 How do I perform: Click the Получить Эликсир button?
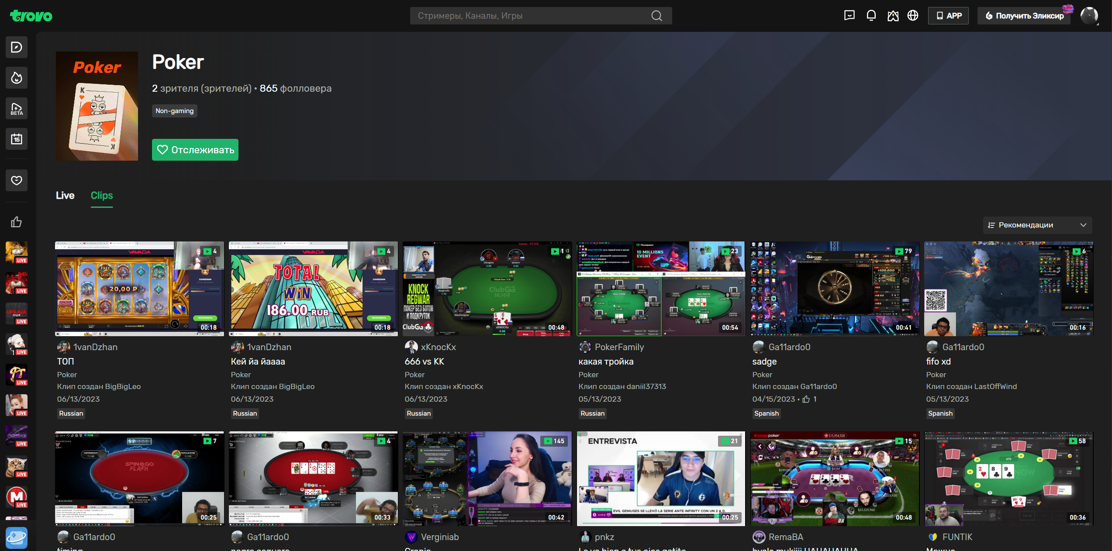(x=1024, y=16)
